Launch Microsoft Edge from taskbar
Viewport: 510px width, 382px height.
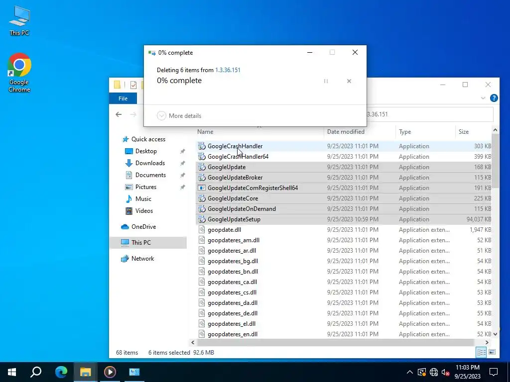61,372
